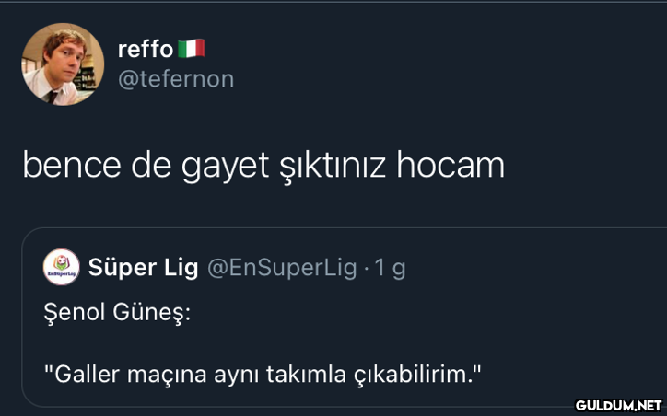Click the reffo display name
Viewport: 667px width, 416px height.
[146, 50]
